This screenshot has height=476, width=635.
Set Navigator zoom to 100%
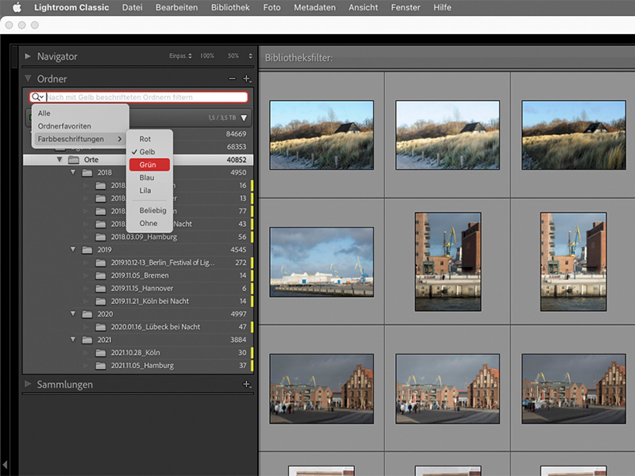207,56
